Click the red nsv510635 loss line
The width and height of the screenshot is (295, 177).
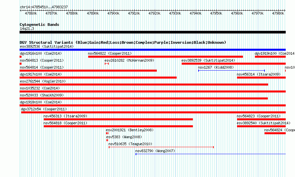161,147
